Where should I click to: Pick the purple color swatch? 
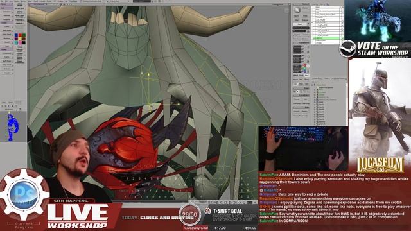coord(16,38)
